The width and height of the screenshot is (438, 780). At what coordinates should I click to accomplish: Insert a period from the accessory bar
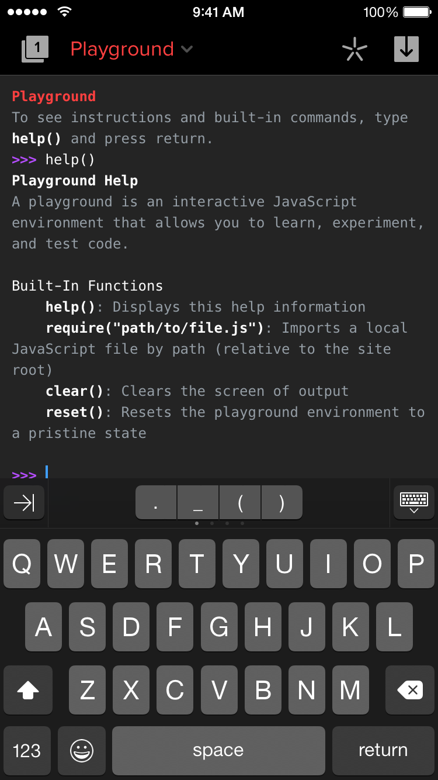(156, 503)
